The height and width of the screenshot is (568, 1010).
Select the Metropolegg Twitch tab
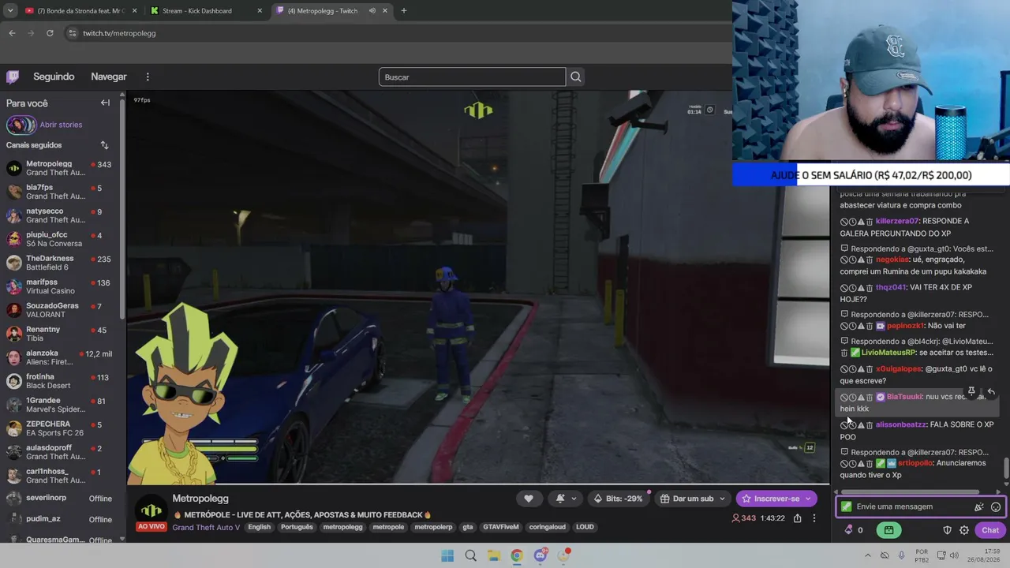click(x=331, y=11)
